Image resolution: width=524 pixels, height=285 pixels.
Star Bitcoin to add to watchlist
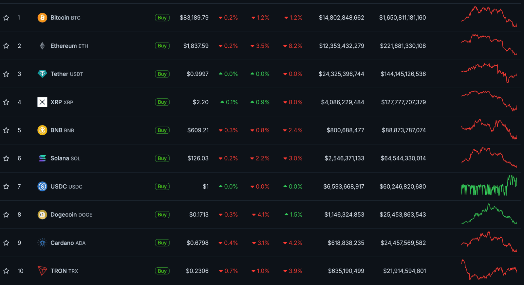pos(6,18)
